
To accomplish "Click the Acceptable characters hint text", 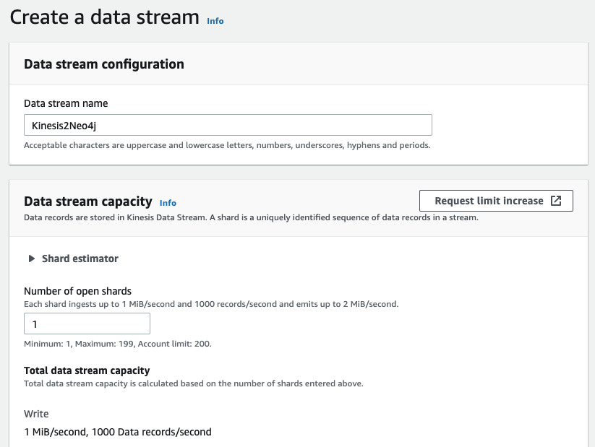I will point(227,145).
